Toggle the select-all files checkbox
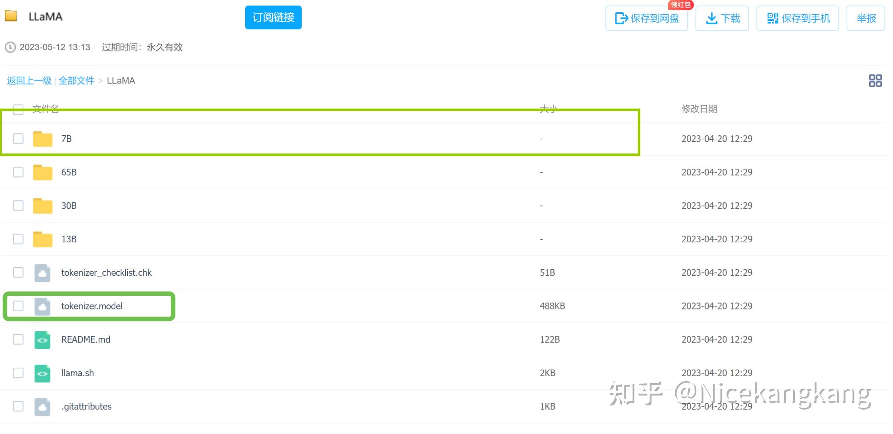This screenshot has width=893, height=434. tap(18, 109)
